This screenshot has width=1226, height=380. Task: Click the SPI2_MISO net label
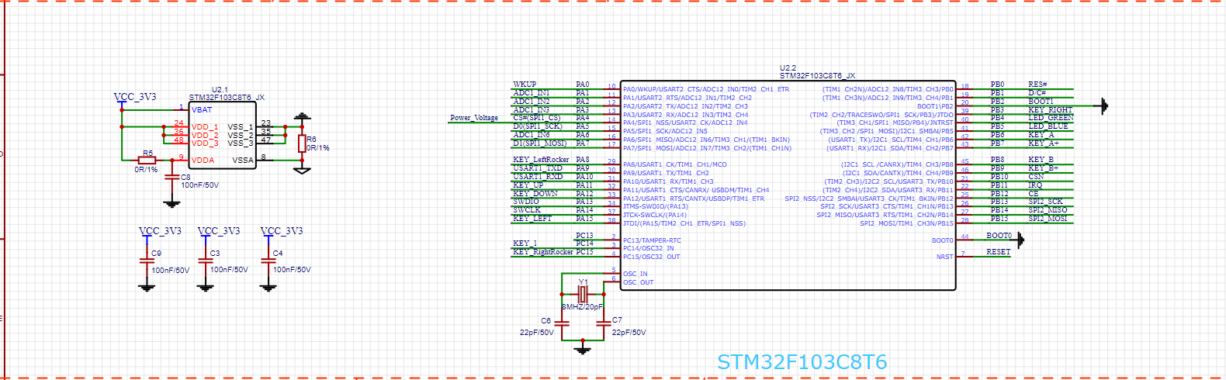1048,210
